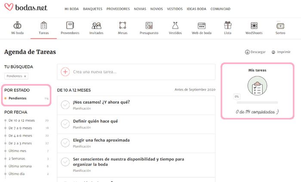Click the Descargar link text

point(258,52)
